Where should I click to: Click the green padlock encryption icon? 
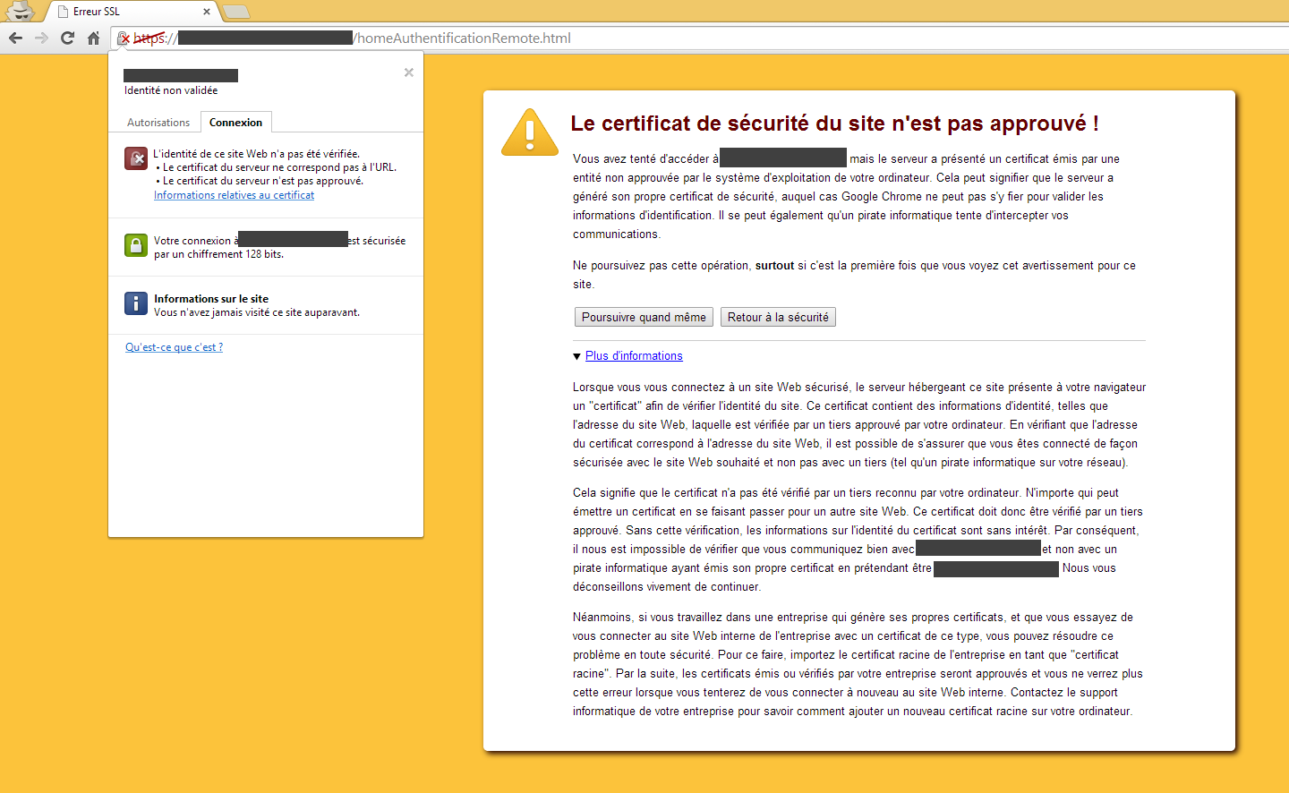pos(135,245)
